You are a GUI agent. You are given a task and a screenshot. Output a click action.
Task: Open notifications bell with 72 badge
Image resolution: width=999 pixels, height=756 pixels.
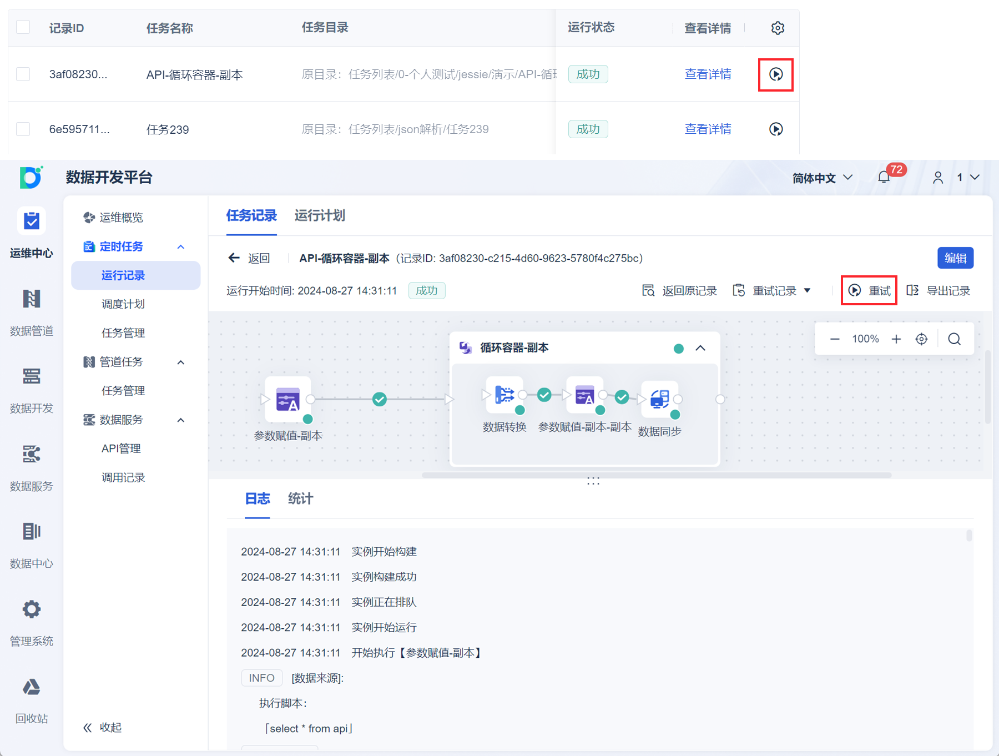(884, 177)
